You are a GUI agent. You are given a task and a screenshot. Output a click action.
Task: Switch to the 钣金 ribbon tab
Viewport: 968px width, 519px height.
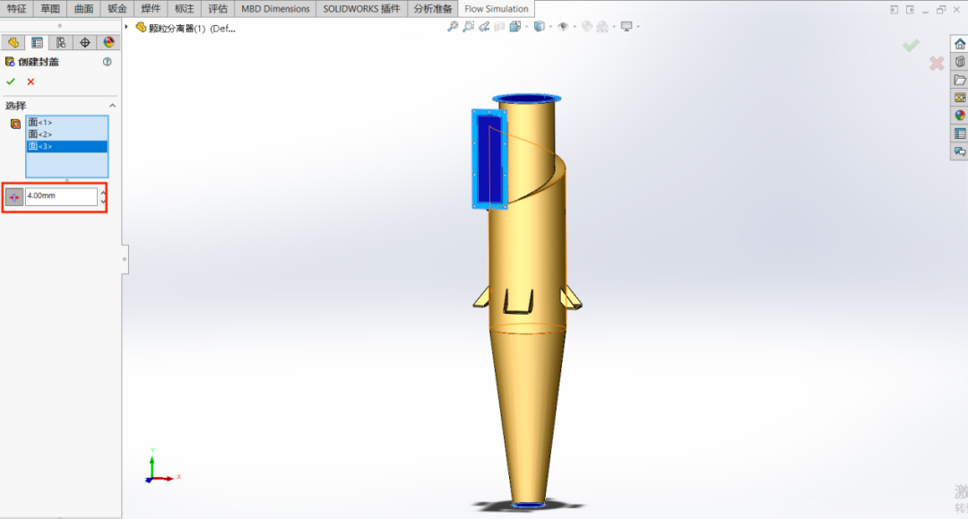(117, 9)
